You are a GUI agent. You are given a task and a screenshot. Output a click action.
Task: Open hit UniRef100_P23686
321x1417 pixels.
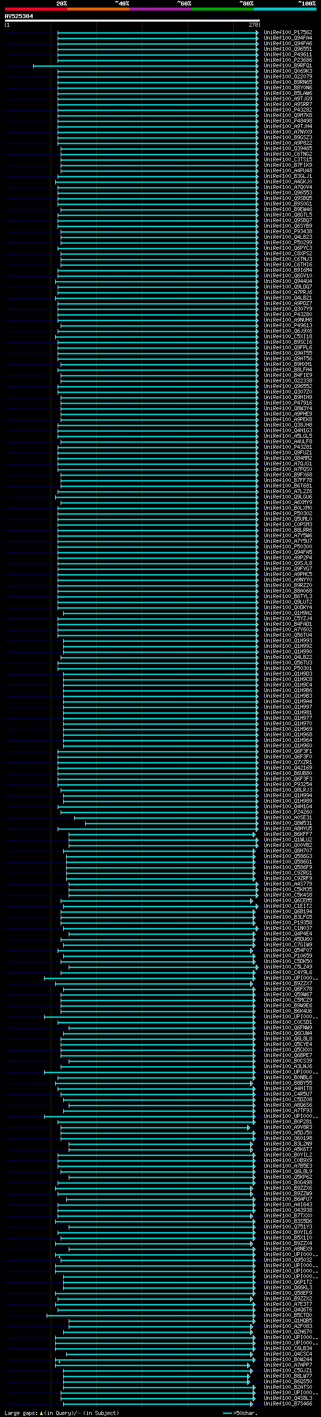287,60
